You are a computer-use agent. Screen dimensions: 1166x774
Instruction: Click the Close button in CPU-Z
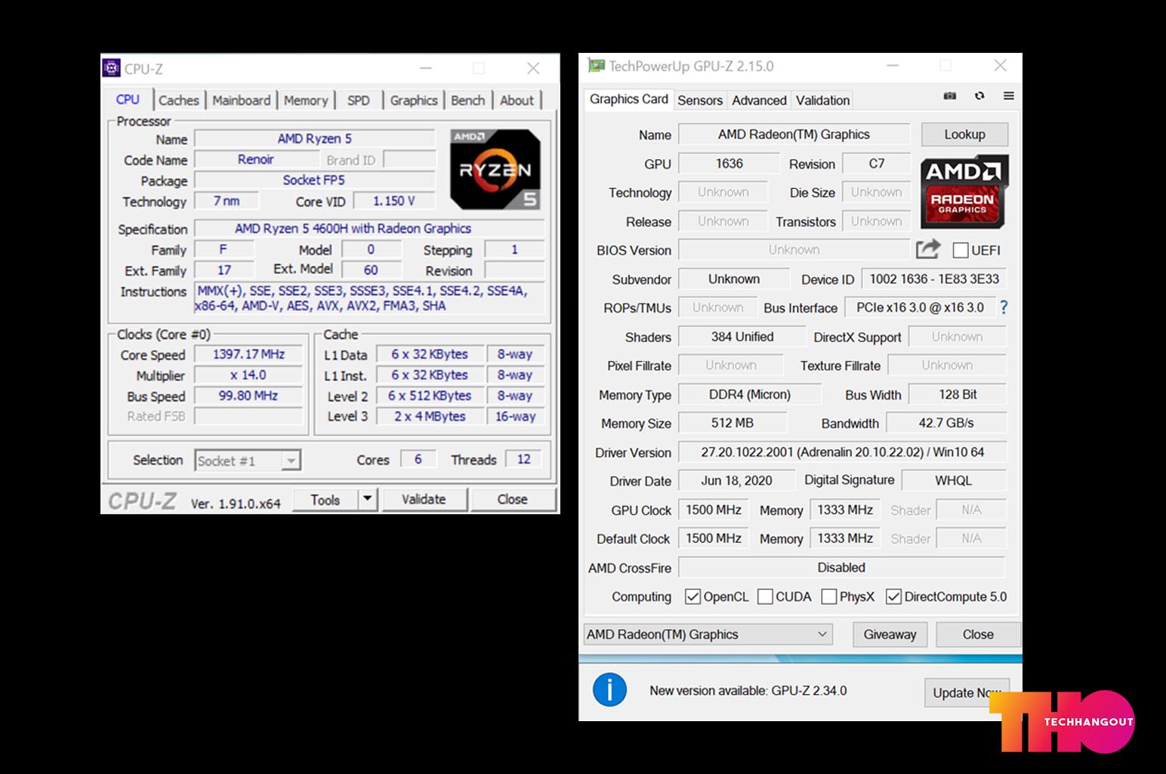[x=513, y=499]
